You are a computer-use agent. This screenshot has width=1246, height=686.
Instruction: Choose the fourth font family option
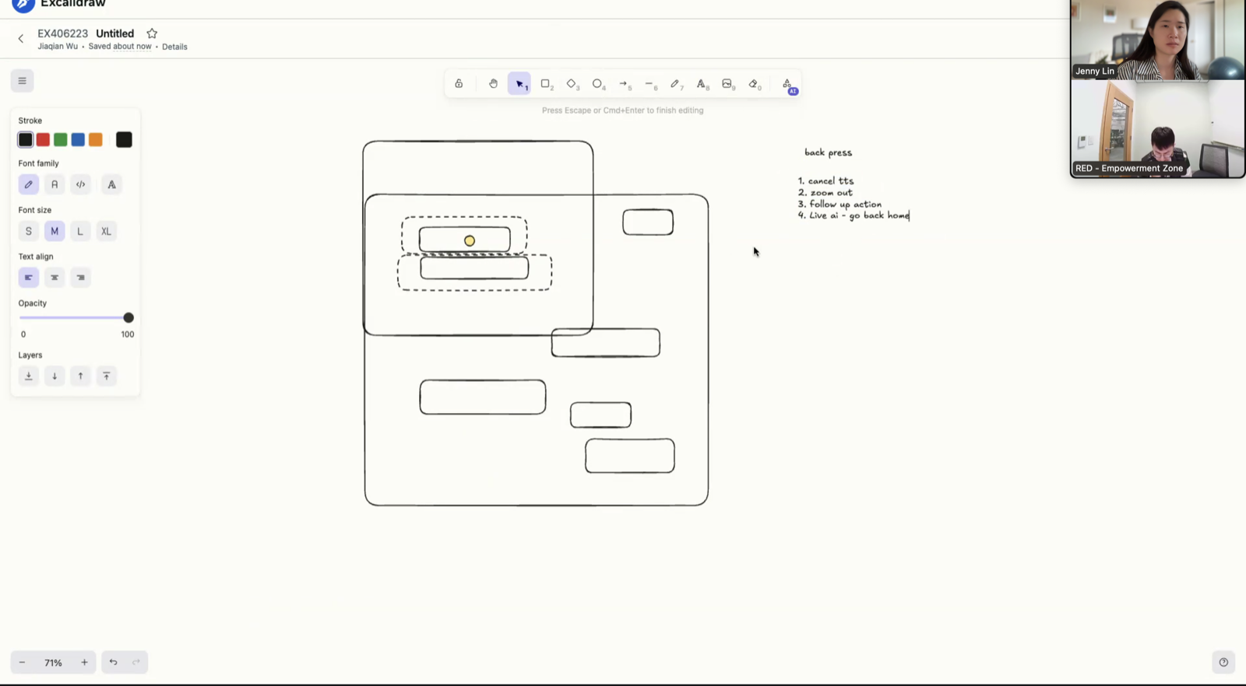click(111, 184)
